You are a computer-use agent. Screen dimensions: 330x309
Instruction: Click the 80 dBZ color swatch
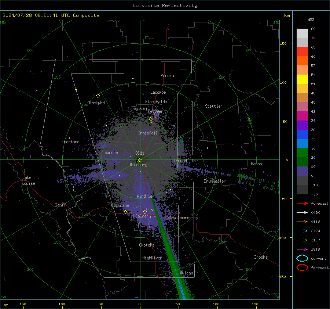click(x=302, y=33)
